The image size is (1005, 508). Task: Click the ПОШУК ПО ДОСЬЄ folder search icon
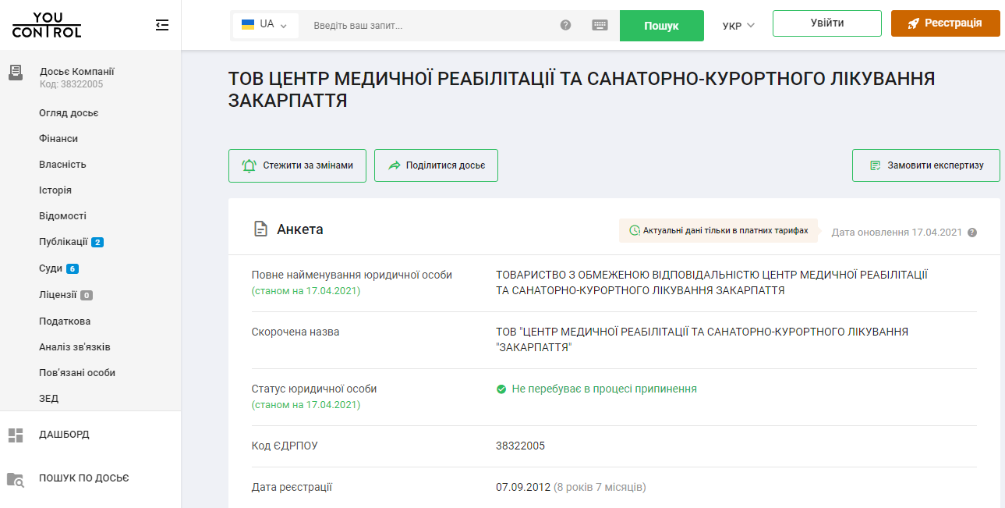pyautogui.click(x=16, y=478)
